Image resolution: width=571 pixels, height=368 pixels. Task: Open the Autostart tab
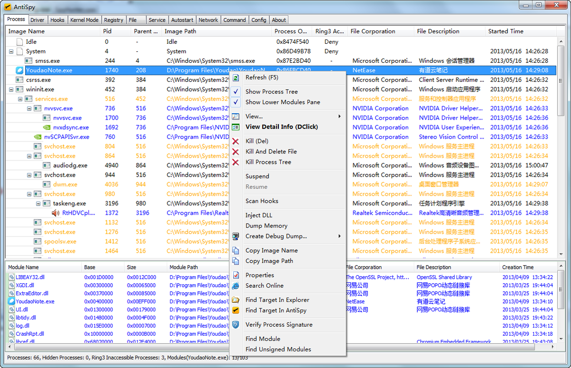click(x=182, y=20)
